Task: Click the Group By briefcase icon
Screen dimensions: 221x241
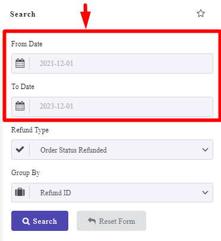Action: click(20, 192)
